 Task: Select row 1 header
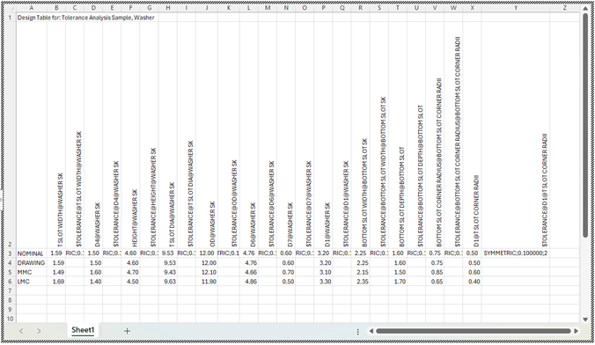pyautogui.click(x=11, y=18)
